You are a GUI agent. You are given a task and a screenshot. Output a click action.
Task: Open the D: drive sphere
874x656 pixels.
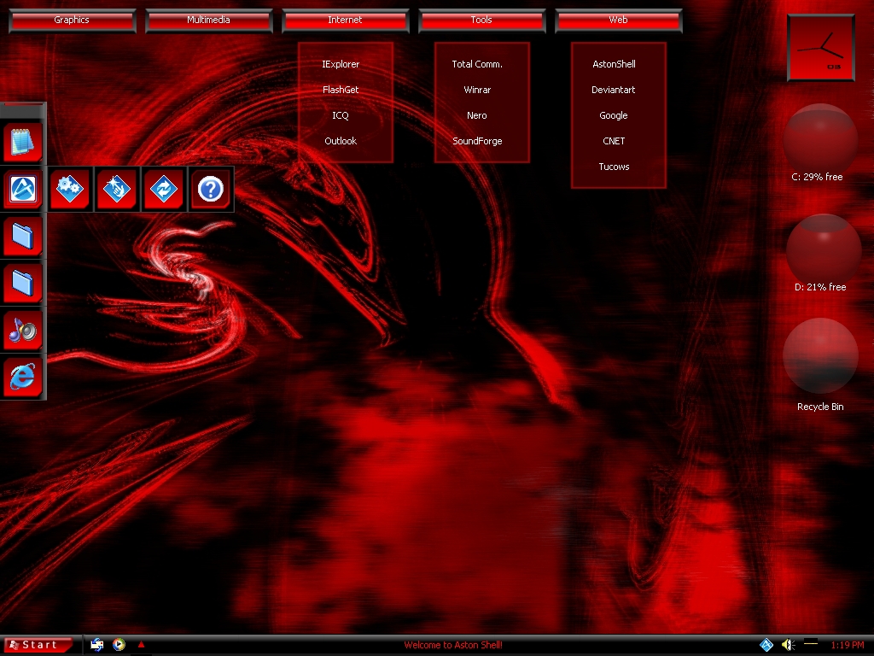[822, 249]
